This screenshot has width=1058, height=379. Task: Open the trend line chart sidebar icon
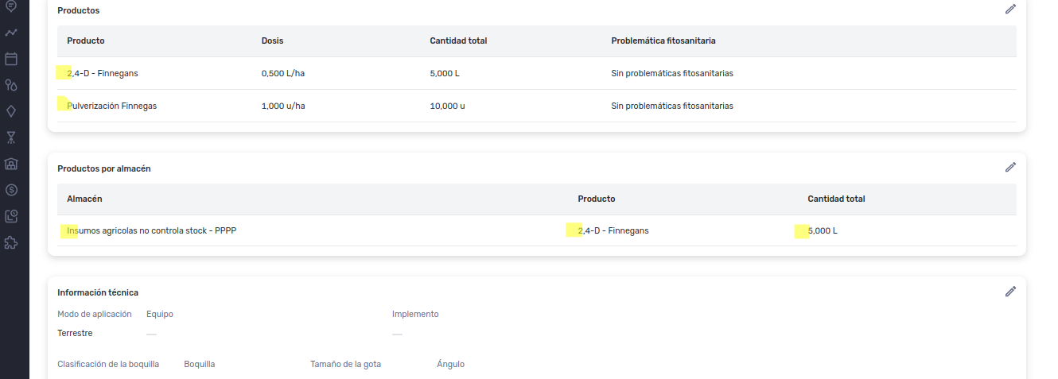[x=11, y=33]
